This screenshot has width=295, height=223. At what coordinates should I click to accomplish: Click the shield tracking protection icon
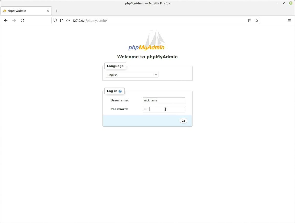click(x=55, y=21)
